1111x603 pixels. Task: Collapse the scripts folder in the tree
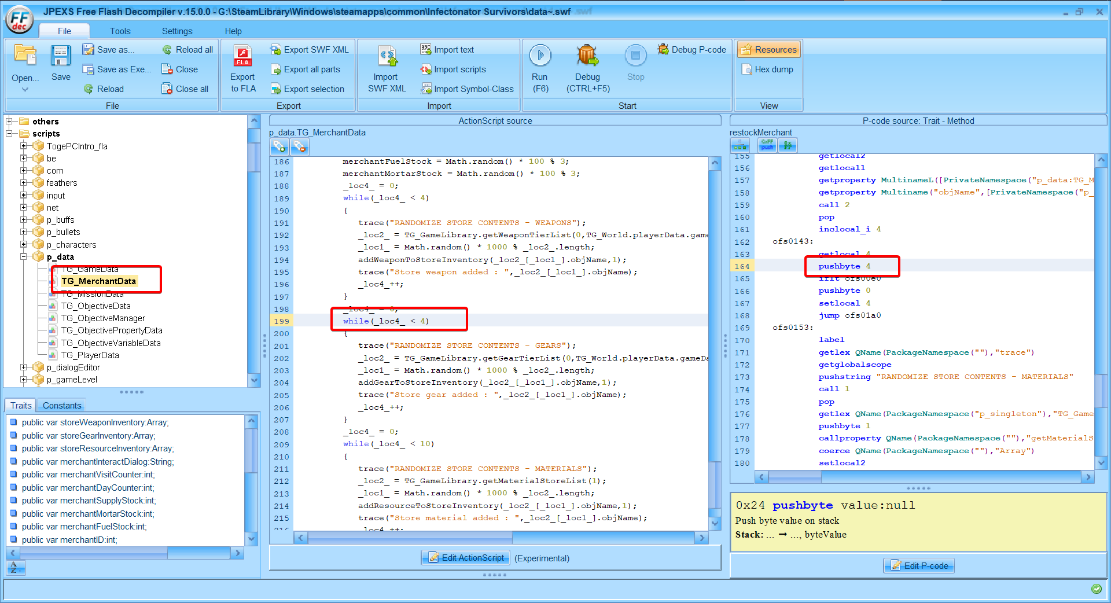tap(9, 134)
